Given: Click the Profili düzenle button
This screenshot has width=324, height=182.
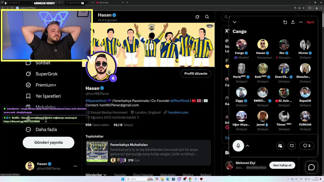Looking at the screenshot, I should (x=196, y=74).
